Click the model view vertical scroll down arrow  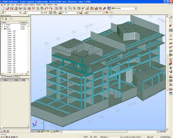(167, 129)
